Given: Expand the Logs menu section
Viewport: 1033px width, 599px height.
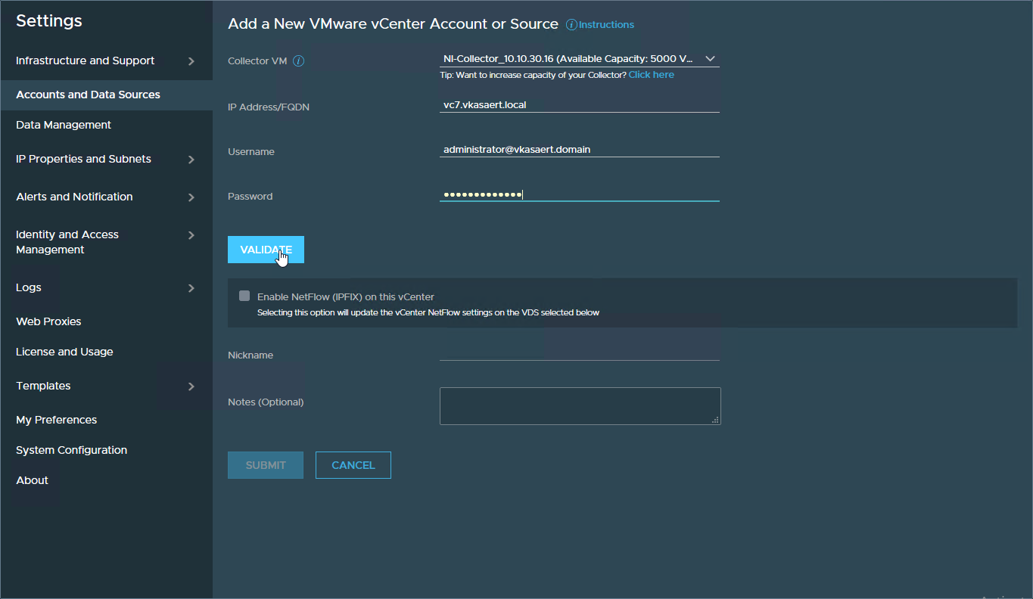Looking at the screenshot, I should coord(191,288).
